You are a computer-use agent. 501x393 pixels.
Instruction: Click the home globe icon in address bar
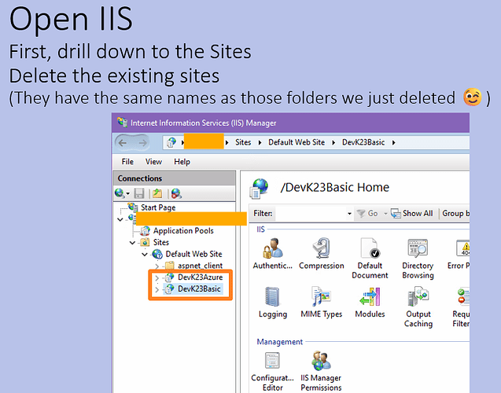coord(171,142)
